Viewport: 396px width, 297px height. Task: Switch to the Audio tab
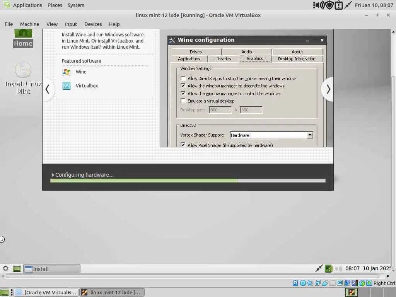(x=246, y=52)
